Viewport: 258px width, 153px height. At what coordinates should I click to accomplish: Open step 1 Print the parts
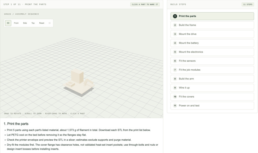[212, 16]
